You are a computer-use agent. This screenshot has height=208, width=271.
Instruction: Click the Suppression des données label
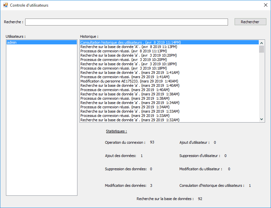coord(126,169)
